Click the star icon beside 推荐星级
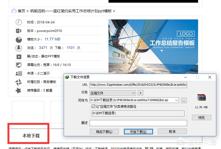 (18, 90)
